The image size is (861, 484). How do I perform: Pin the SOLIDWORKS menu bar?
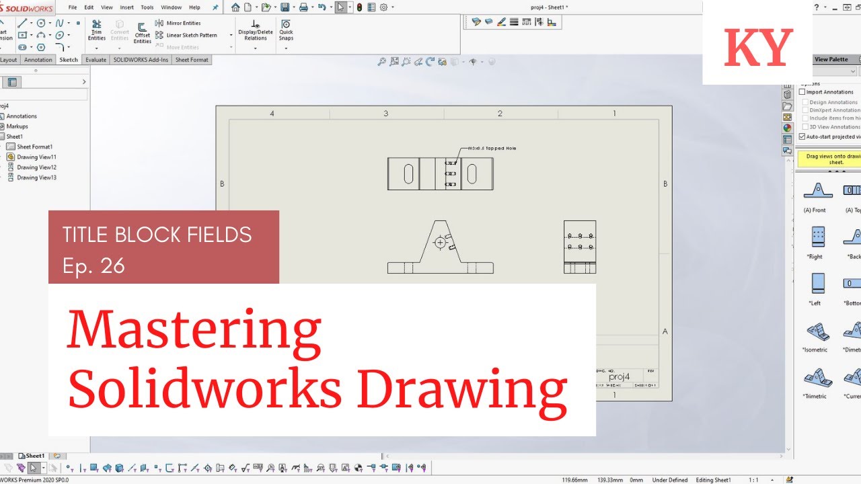tap(215, 7)
